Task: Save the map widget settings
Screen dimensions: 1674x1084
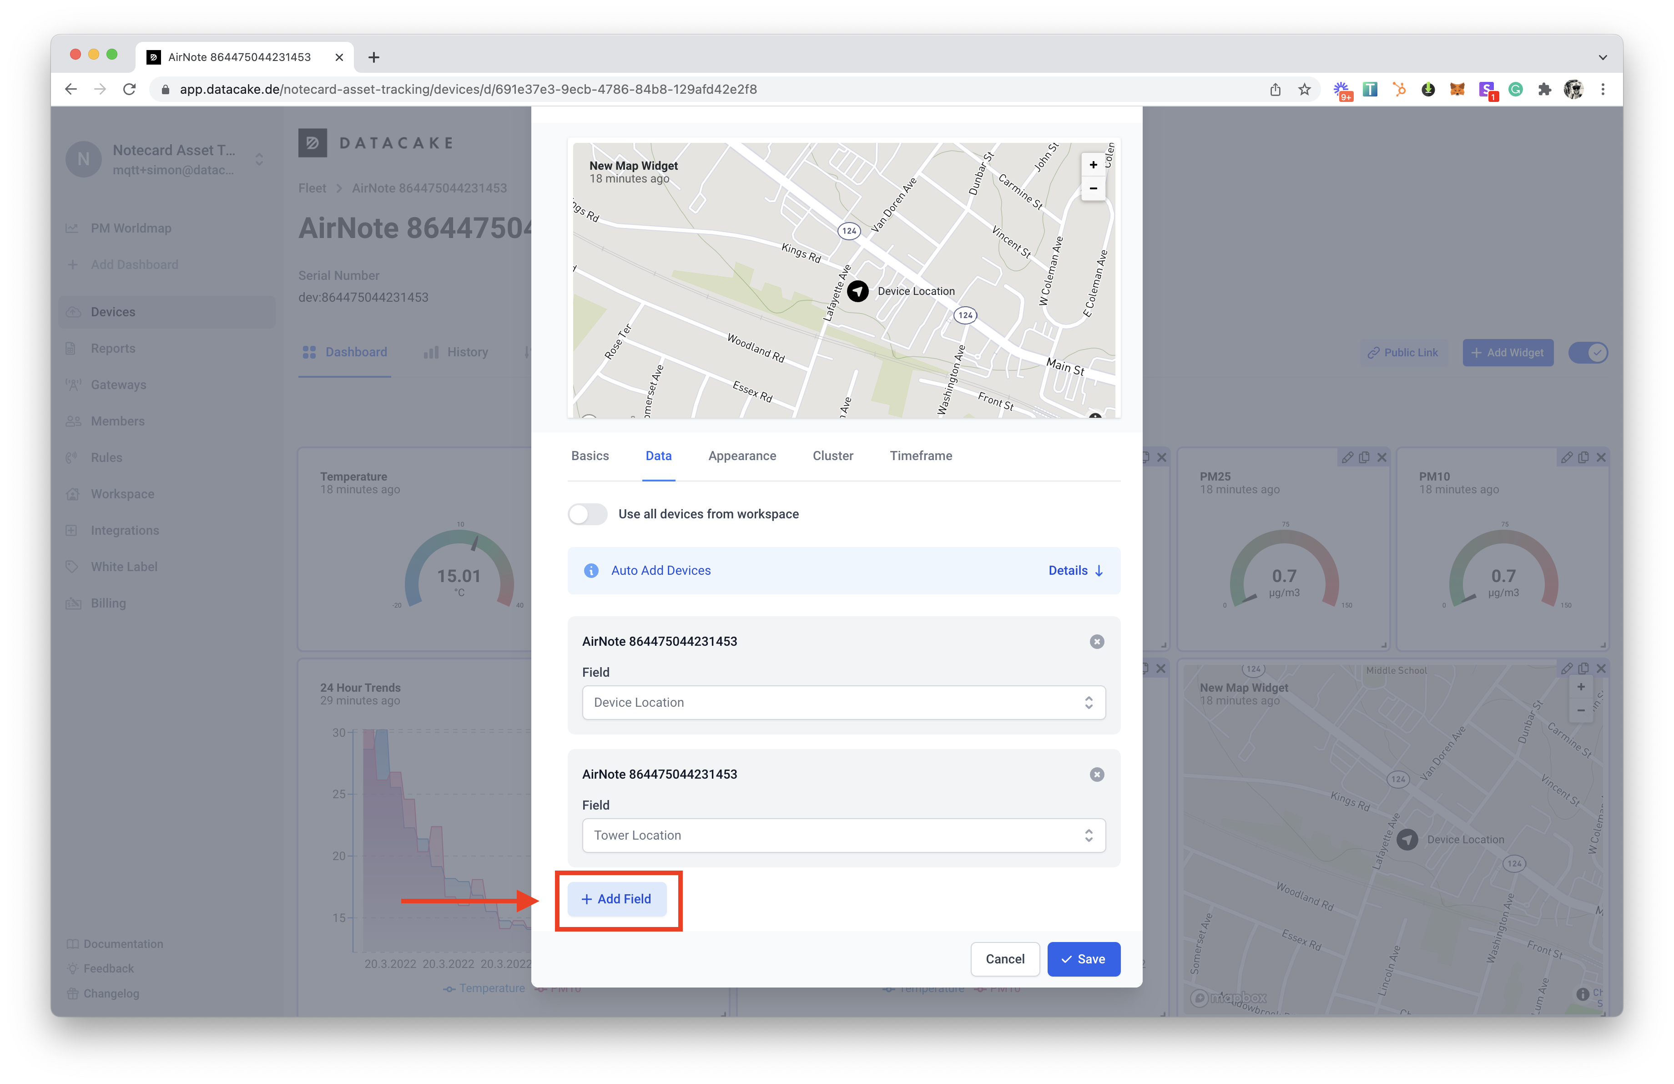Action: click(1083, 959)
